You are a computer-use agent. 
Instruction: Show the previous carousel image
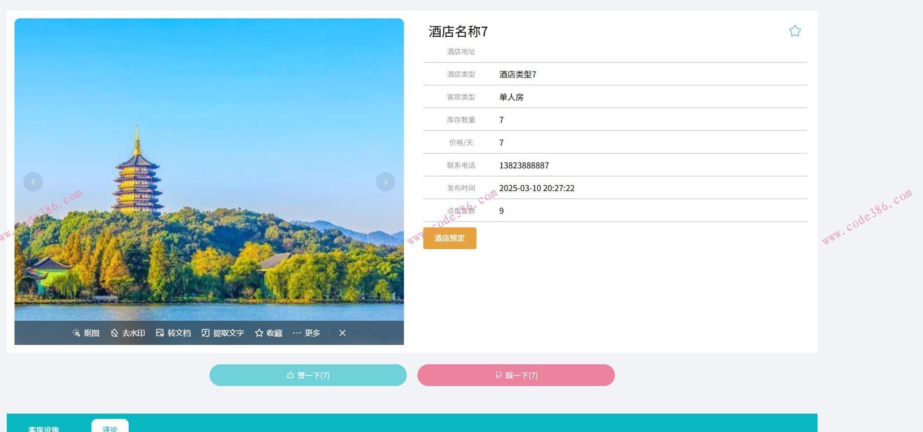(33, 182)
